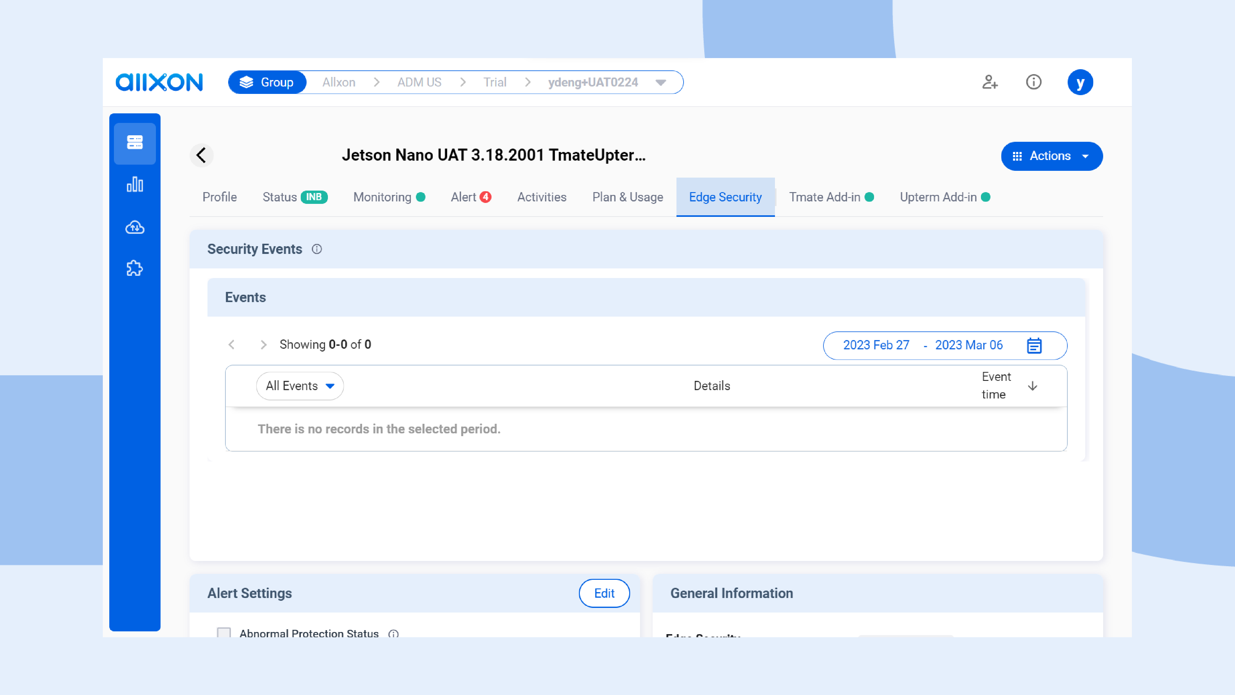Open the All Events filter dropdown

pyautogui.click(x=299, y=385)
